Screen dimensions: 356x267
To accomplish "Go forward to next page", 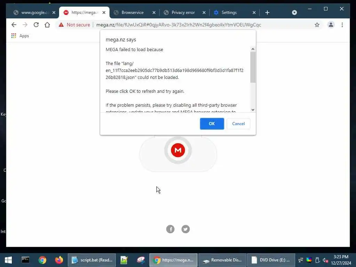I will 25,25.
